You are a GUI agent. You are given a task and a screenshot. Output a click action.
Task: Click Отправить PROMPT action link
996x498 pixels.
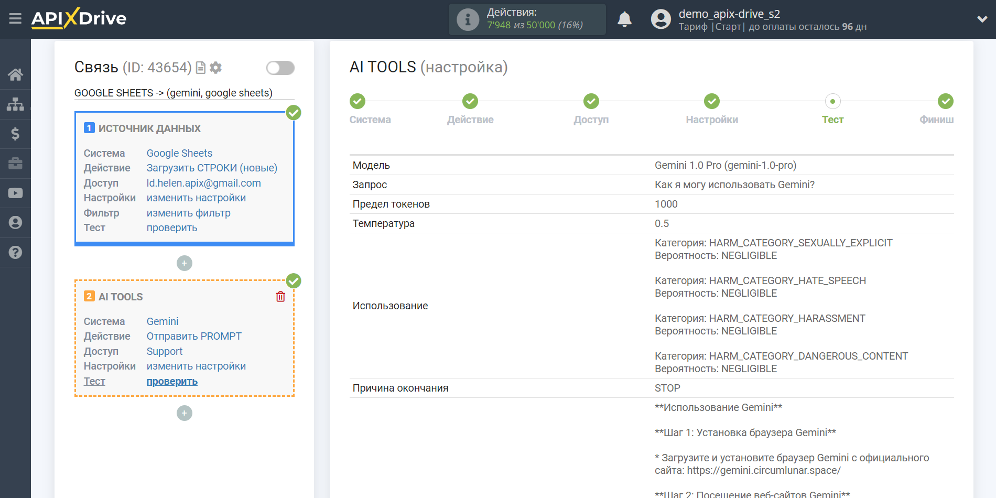pyautogui.click(x=194, y=336)
